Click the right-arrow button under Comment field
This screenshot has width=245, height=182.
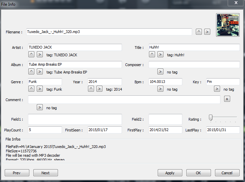tap(40, 107)
